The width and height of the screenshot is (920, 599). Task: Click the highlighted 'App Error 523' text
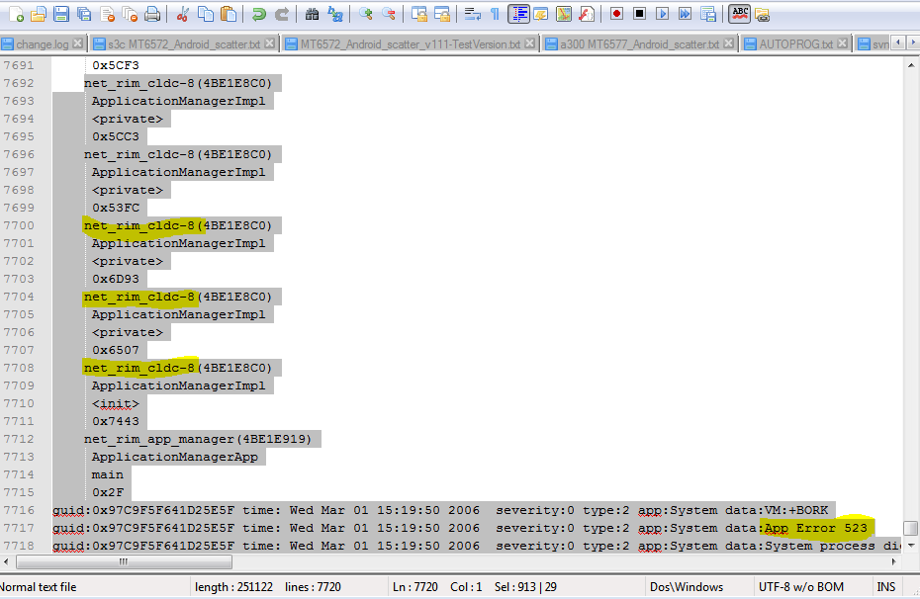click(815, 528)
